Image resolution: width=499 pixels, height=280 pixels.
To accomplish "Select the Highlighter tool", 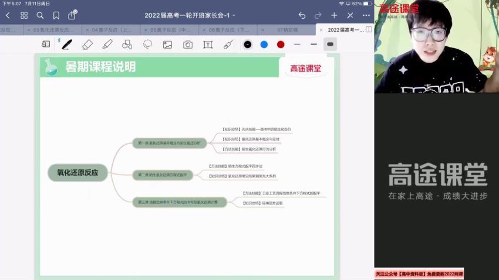I will coord(107,45).
